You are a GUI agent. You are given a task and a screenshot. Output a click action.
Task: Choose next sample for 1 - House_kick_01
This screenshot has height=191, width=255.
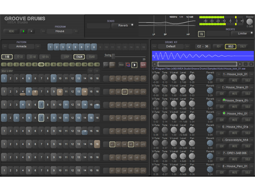tap(252, 74)
